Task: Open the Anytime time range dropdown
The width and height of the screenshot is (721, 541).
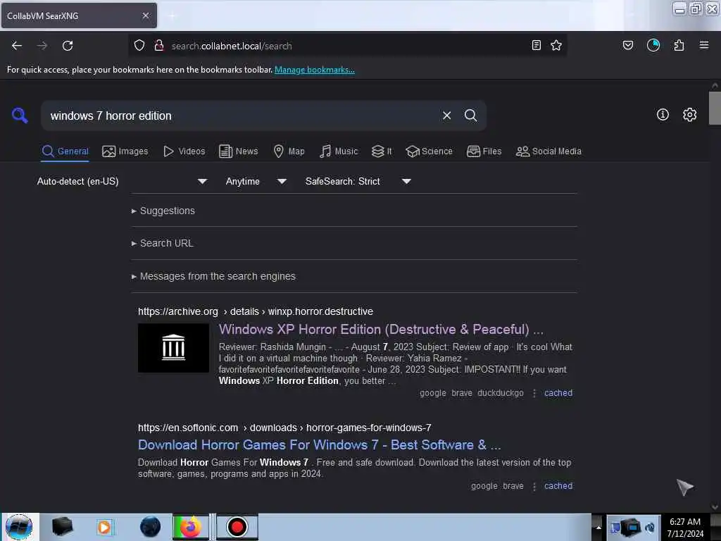Action: click(x=256, y=181)
